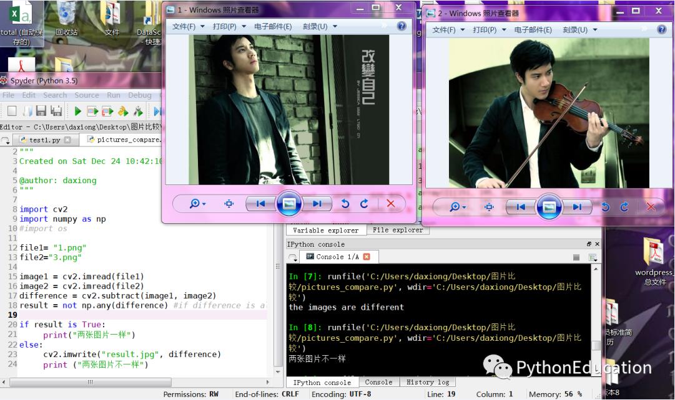Create a new file in Spyder toolbar
The height and width of the screenshot is (400, 675).
(x=12, y=112)
